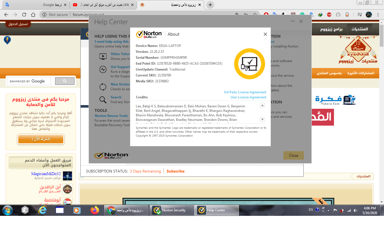The width and height of the screenshot is (384, 231).
Task: Click the Help Center Video Tutorials icon
Action: (103, 56)
